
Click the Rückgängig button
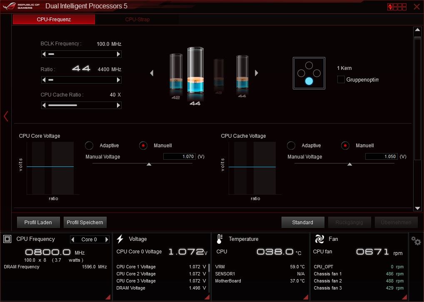(x=349, y=222)
